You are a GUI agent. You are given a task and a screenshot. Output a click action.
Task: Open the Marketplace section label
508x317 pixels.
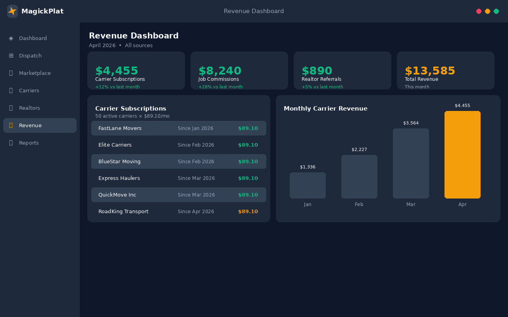(35, 73)
